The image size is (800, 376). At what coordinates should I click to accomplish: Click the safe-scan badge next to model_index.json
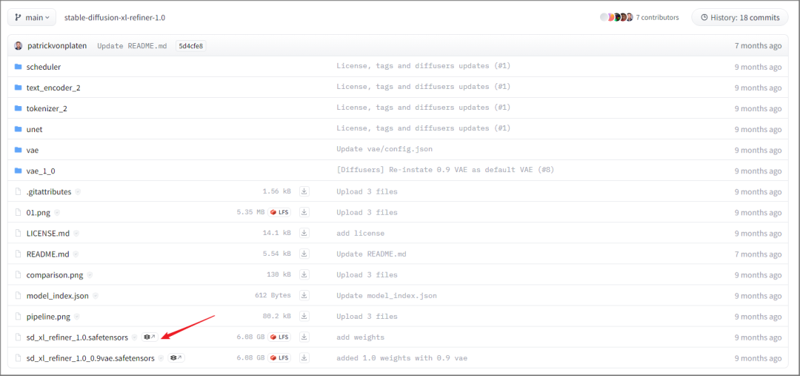(x=96, y=296)
